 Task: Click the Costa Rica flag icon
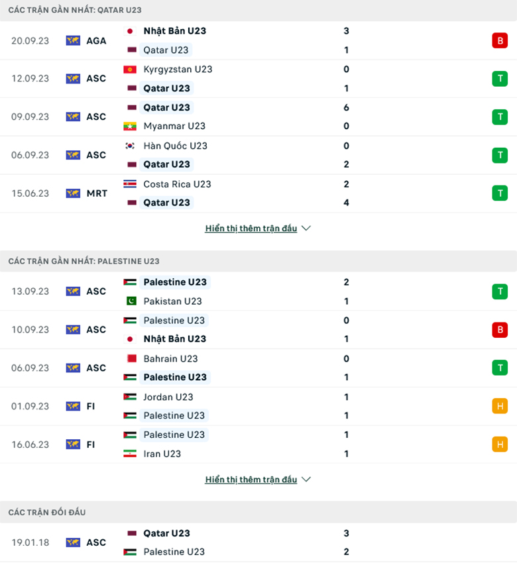point(130,184)
